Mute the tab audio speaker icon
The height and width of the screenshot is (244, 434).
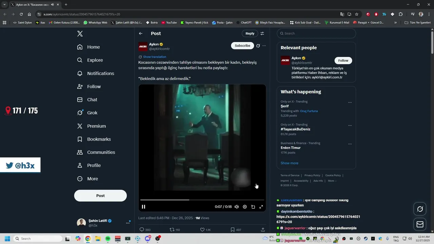click(53, 4)
